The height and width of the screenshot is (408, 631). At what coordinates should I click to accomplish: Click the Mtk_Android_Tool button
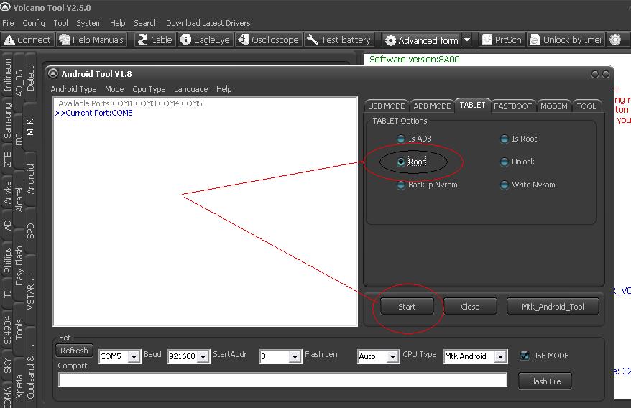(x=553, y=307)
